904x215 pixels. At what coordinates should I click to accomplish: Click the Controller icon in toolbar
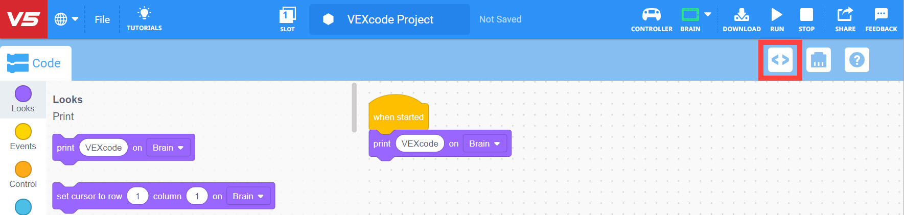(x=651, y=19)
